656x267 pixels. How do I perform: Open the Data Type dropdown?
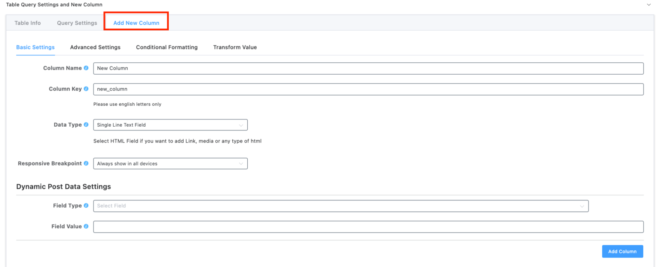click(170, 125)
